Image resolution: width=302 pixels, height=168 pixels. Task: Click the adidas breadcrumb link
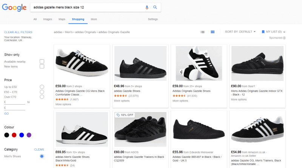tap(58, 32)
